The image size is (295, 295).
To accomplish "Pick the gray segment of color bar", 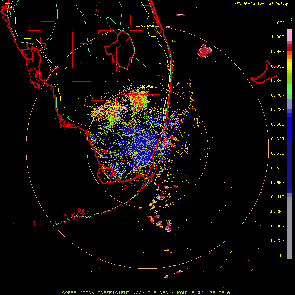I will click(x=289, y=228).
